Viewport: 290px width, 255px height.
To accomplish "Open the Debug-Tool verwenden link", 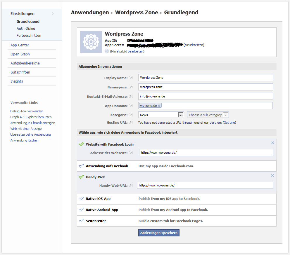I will (27, 111).
